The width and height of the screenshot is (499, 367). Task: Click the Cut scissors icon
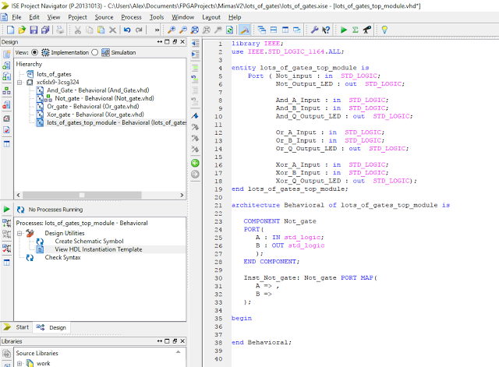78,30
